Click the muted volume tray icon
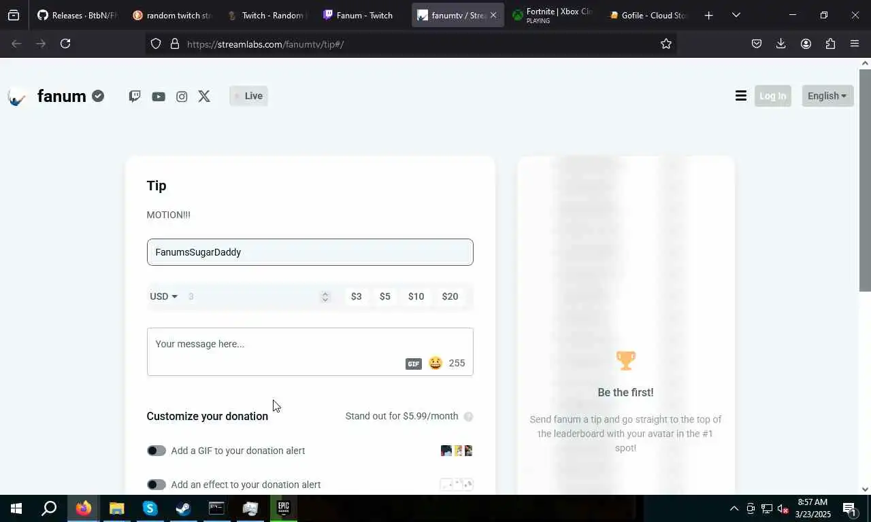Viewport: 871px width, 522px height. 783,508
